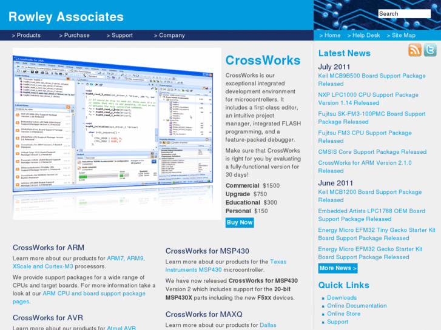Click the CrossWorks for AVR heading

pyautogui.click(x=48, y=318)
